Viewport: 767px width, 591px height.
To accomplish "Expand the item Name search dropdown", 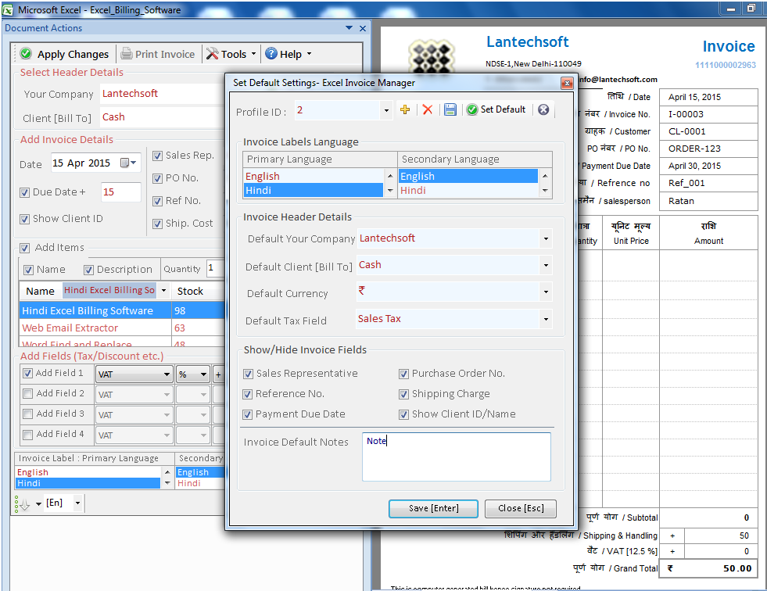I will (x=164, y=291).
